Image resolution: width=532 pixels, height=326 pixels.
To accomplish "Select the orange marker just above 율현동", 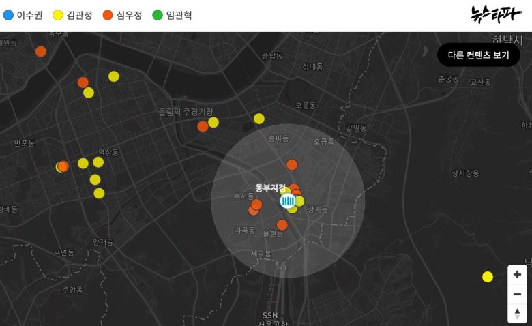I will (282, 225).
